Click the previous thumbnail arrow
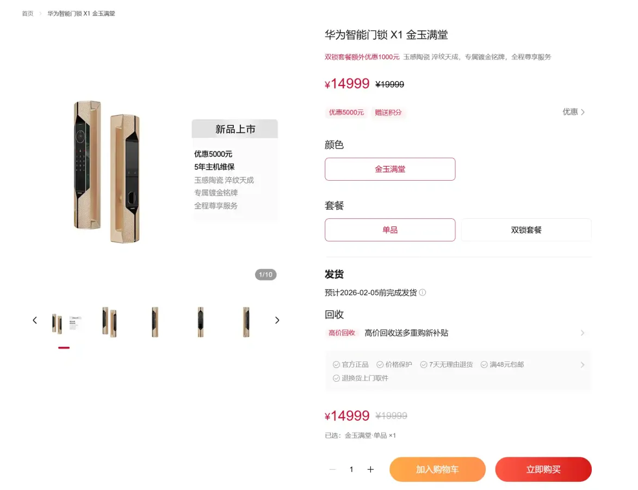The image size is (638, 490). pyautogui.click(x=35, y=321)
